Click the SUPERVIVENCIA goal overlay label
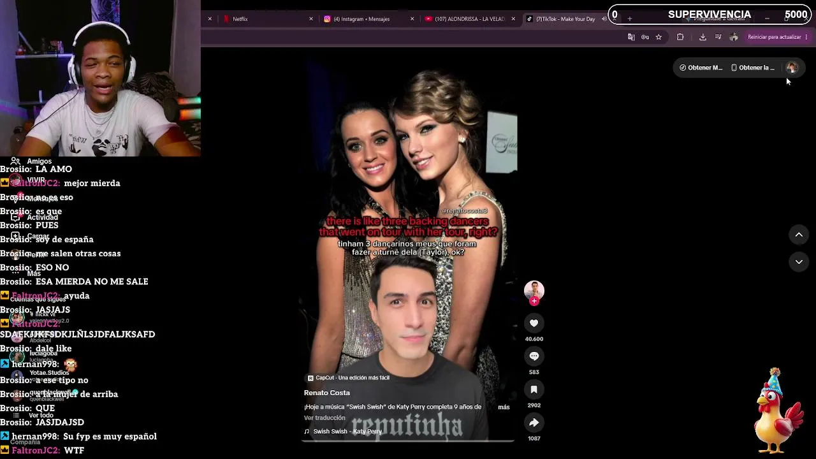Viewport: 816px width, 459px height. pyautogui.click(x=710, y=15)
